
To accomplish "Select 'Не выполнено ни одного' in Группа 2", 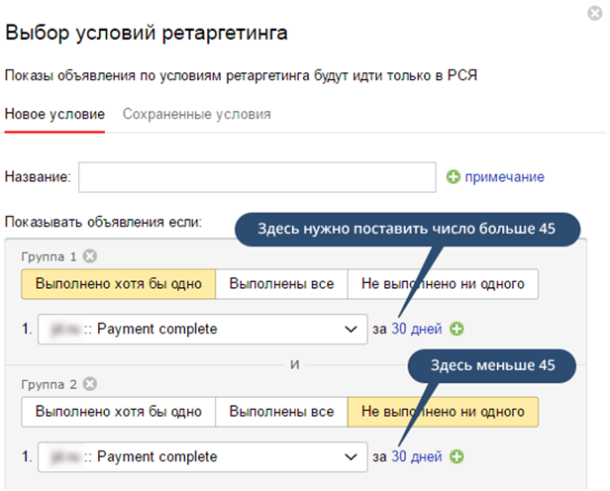I will [442, 412].
